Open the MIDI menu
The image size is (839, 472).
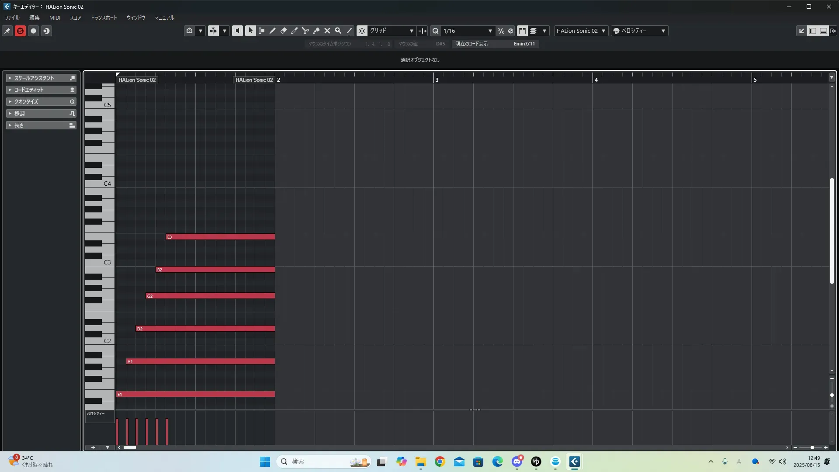click(55, 18)
